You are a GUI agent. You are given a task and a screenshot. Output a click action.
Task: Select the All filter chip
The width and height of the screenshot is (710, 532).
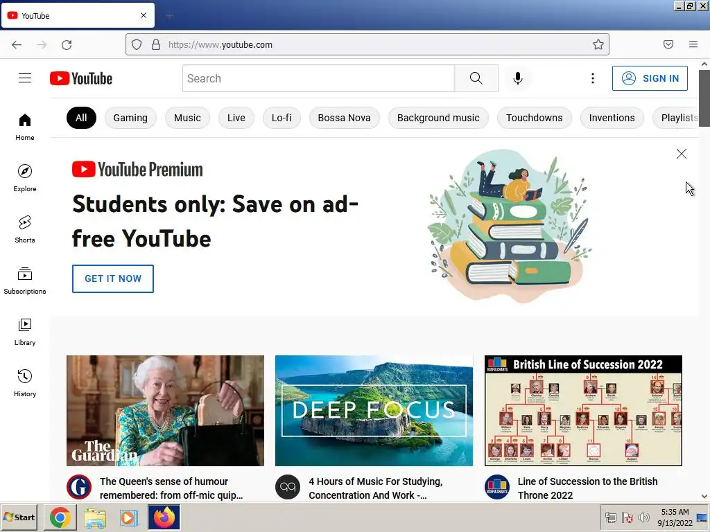[81, 118]
